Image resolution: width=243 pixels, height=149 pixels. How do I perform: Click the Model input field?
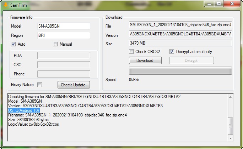[x=63, y=26]
